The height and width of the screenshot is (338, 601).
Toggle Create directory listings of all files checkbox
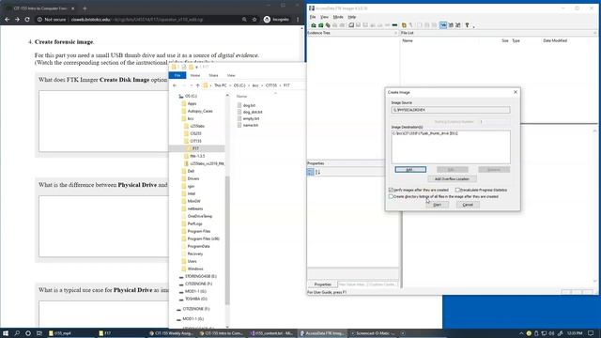391,196
